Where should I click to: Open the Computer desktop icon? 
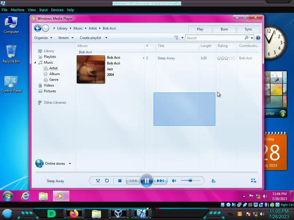pyautogui.click(x=11, y=25)
